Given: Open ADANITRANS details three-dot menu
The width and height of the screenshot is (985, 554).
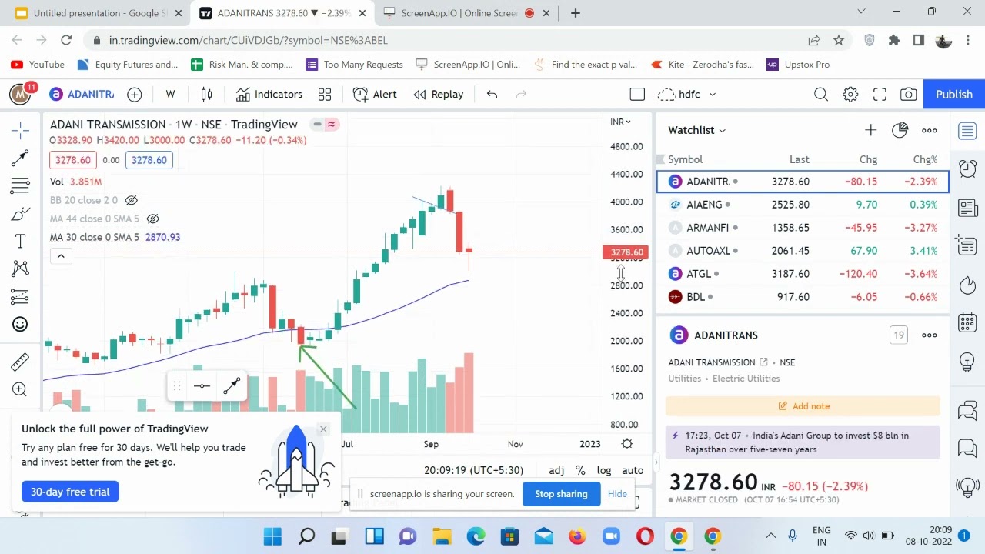Looking at the screenshot, I should click(x=930, y=335).
